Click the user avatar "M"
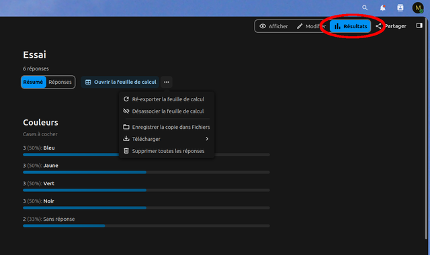 tap(418, 7)
